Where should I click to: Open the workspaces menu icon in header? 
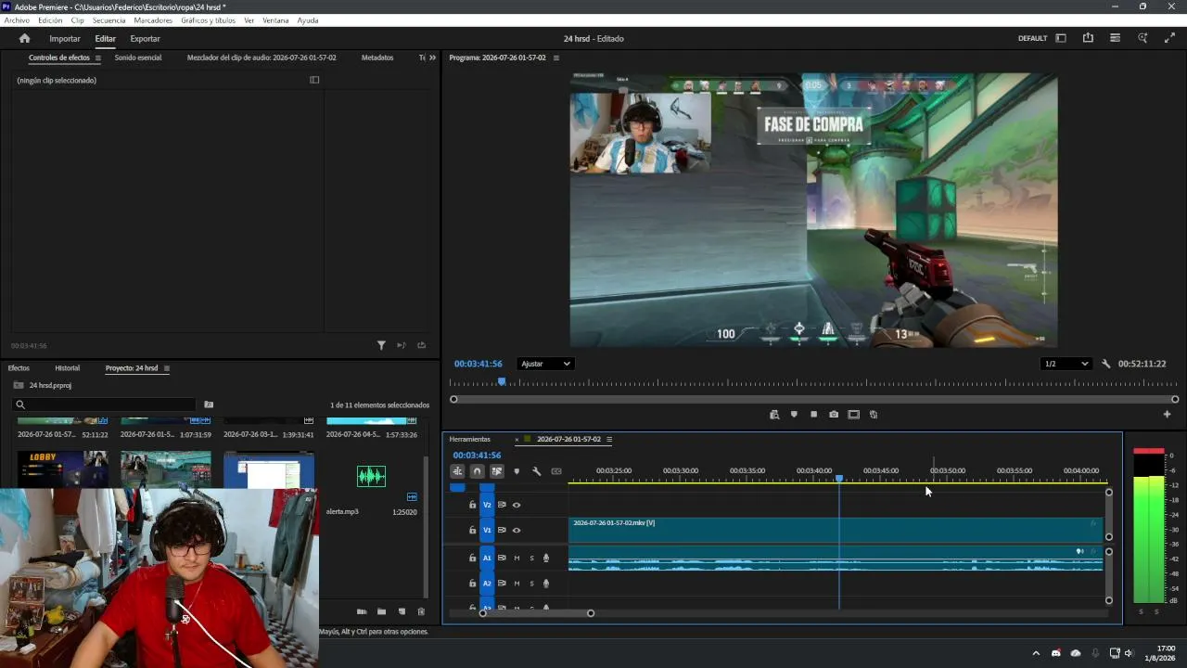click(1115, 38)
